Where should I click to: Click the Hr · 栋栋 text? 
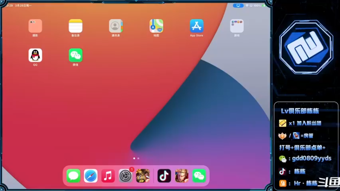click(x=306, y=183)
